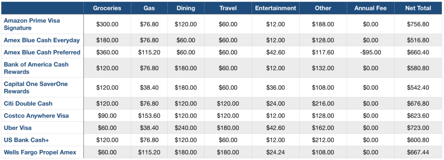Click the Costco Anywhere Visa row label
444x160 pixels.
(x=36, y=116)
